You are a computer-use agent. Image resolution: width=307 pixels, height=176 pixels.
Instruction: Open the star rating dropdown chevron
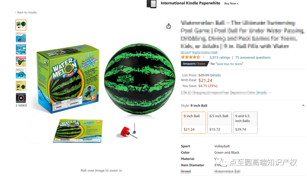204,57
